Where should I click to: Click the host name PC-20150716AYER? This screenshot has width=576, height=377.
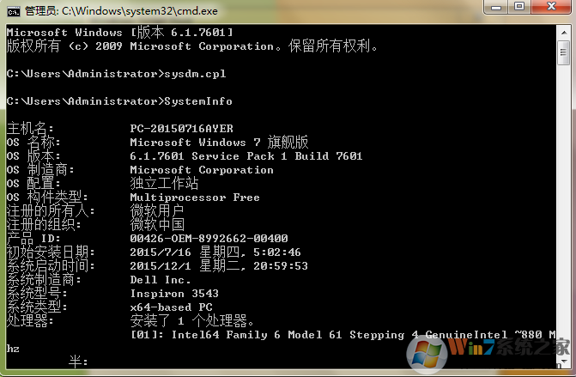point(181,128)
